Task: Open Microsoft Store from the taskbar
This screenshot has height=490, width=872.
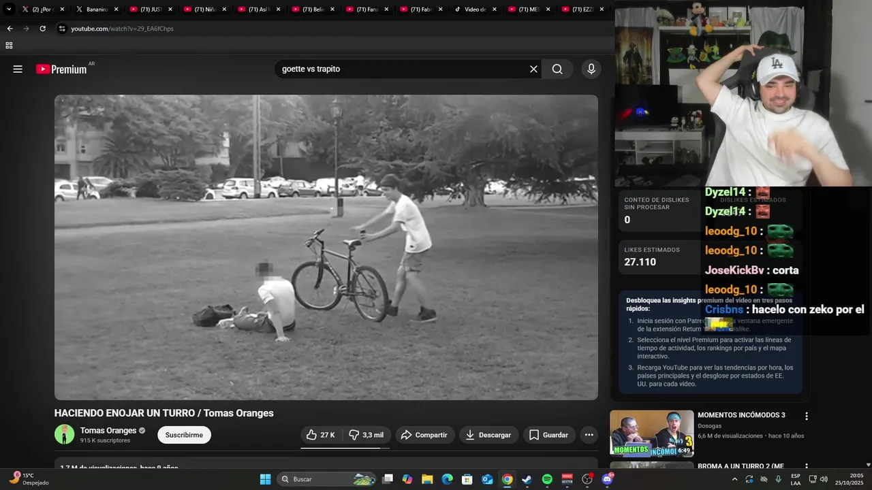Action: [467, 479]
